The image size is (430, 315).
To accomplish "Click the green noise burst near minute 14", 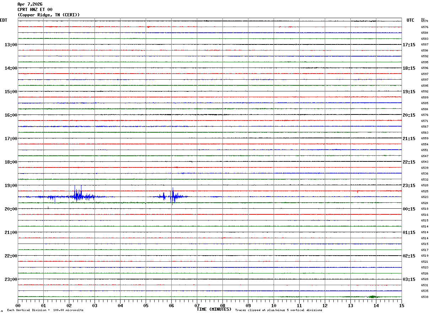I will pyautogui.click(x=372, y=297).
